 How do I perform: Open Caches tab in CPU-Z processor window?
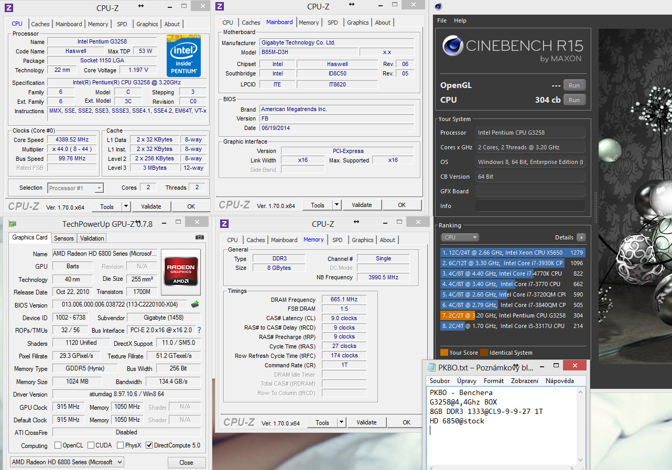40,24
